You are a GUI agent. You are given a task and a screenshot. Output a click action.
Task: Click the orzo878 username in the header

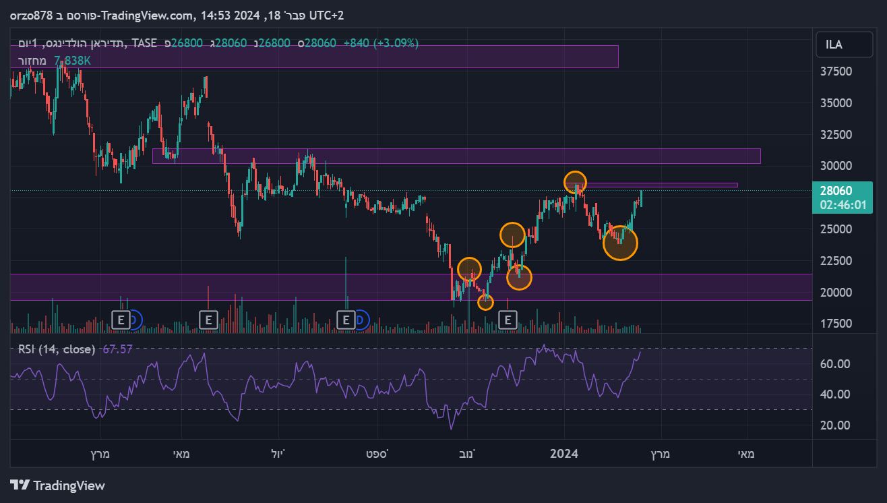click(x=32, y=15)
